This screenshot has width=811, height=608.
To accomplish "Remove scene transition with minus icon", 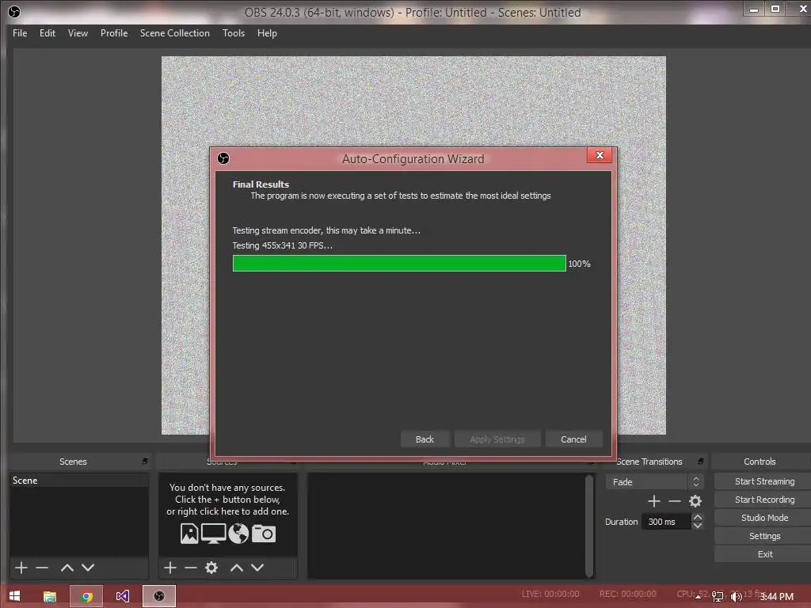I will (x=675, y=501).
